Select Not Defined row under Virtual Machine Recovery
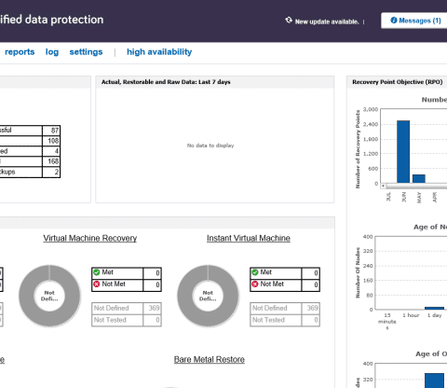This screenshot has width=447, height=388. (x=127, y=308)
